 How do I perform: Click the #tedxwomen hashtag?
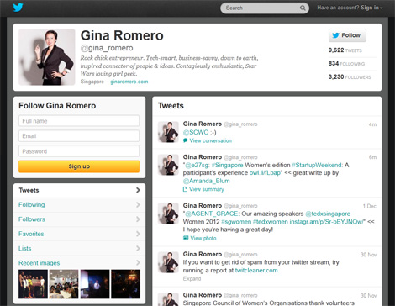pyautogui.click(x=271, y=222)
